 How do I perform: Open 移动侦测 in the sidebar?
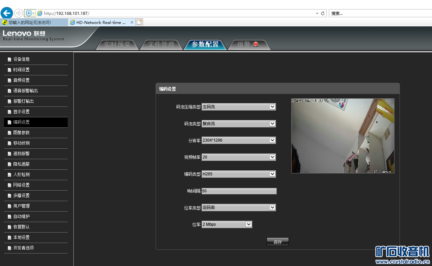click(x=36, y=143)
